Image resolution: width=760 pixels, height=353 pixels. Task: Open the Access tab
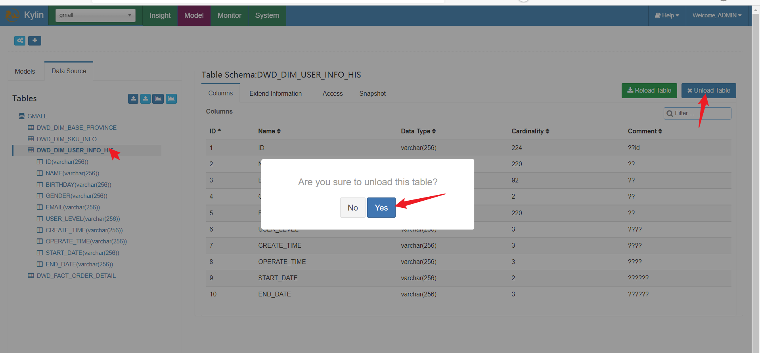coord(333,93)
